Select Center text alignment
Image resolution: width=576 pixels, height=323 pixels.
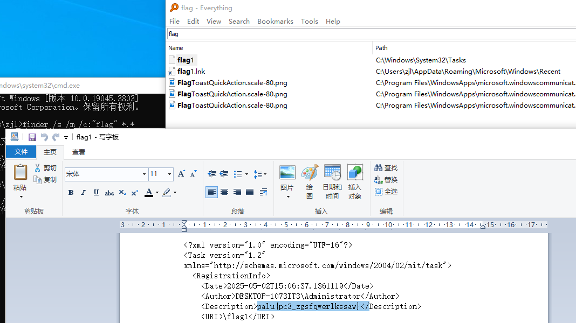pyautogui.click(x=224, y=192)
